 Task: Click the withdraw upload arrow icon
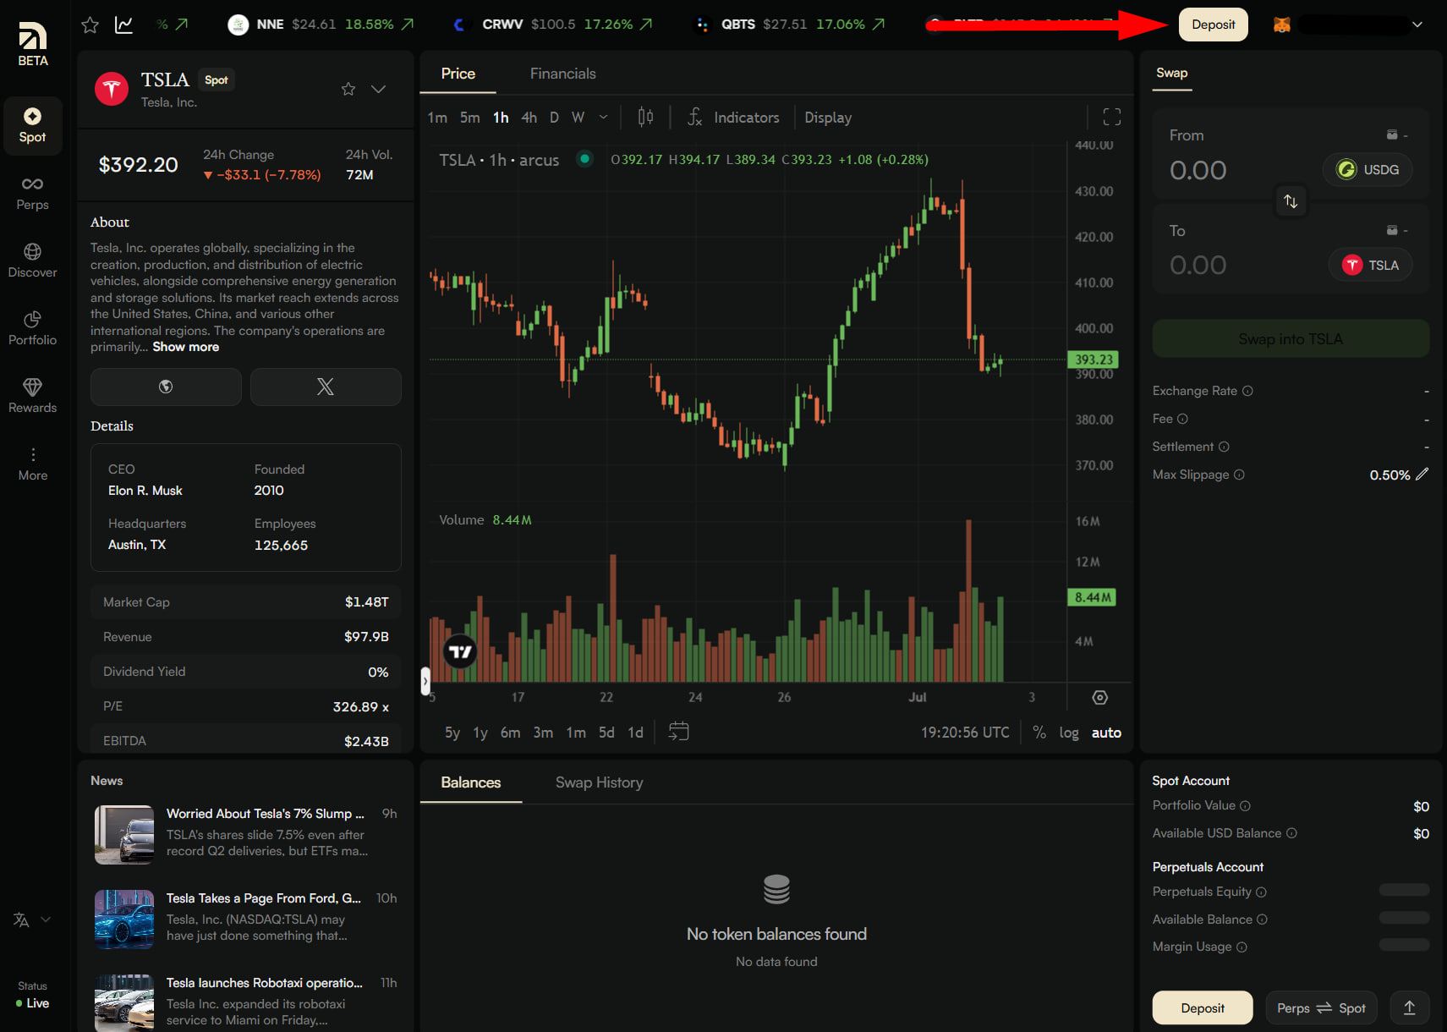pos(1410,1007)
